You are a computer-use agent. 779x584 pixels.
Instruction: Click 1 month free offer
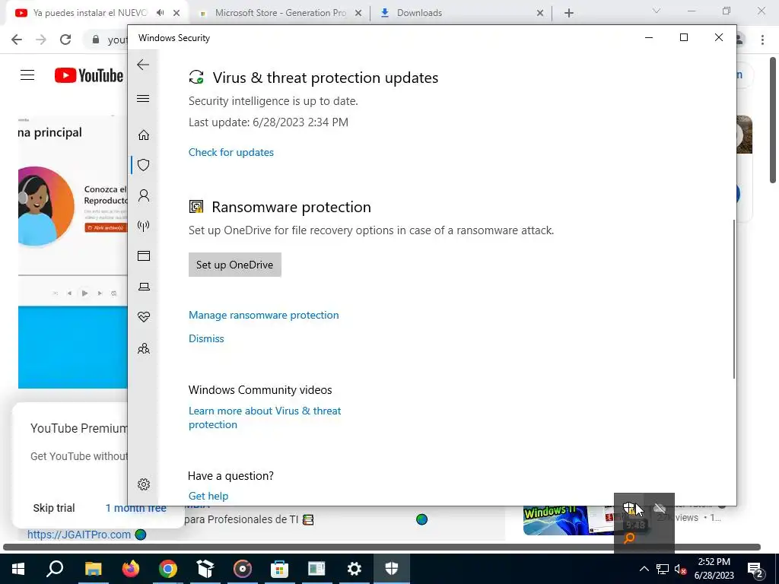[x=135, y=508]
